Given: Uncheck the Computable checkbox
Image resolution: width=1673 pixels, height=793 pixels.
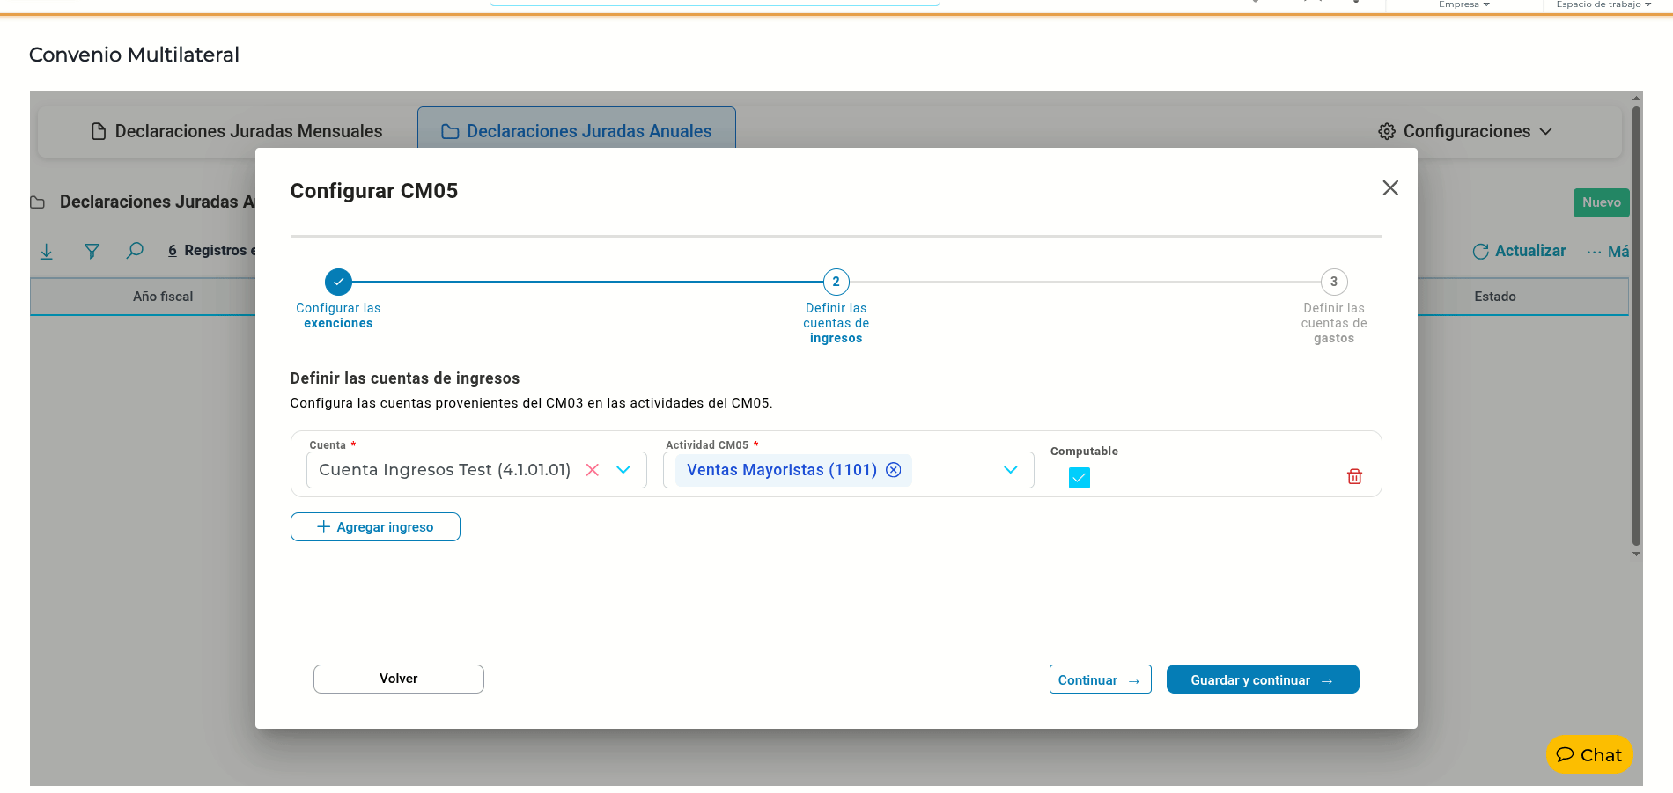Looking at the screenshot, I should pos(1080,478).
